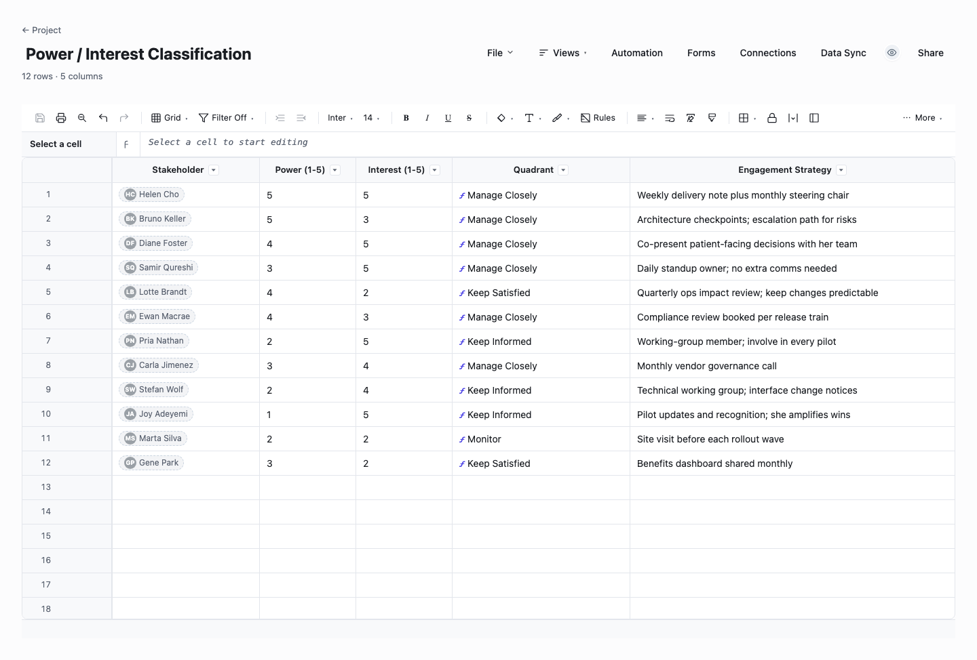Click the column width fit icon
Image resolution: width=977 pixels, height=660 pixels.
(x=793, y=118)
